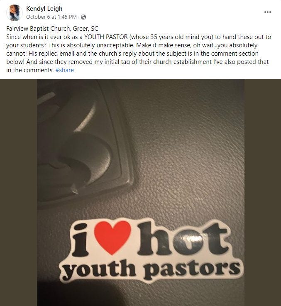Click the "This is absolutely unacceptable" sentence
This screenshot has height=306, width=281.
click(x=91, y=45)
